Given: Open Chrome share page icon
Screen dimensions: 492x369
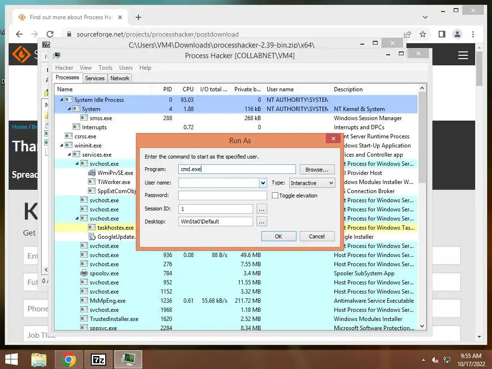Looking at the screenshot, I should click(x=407, y=34).
